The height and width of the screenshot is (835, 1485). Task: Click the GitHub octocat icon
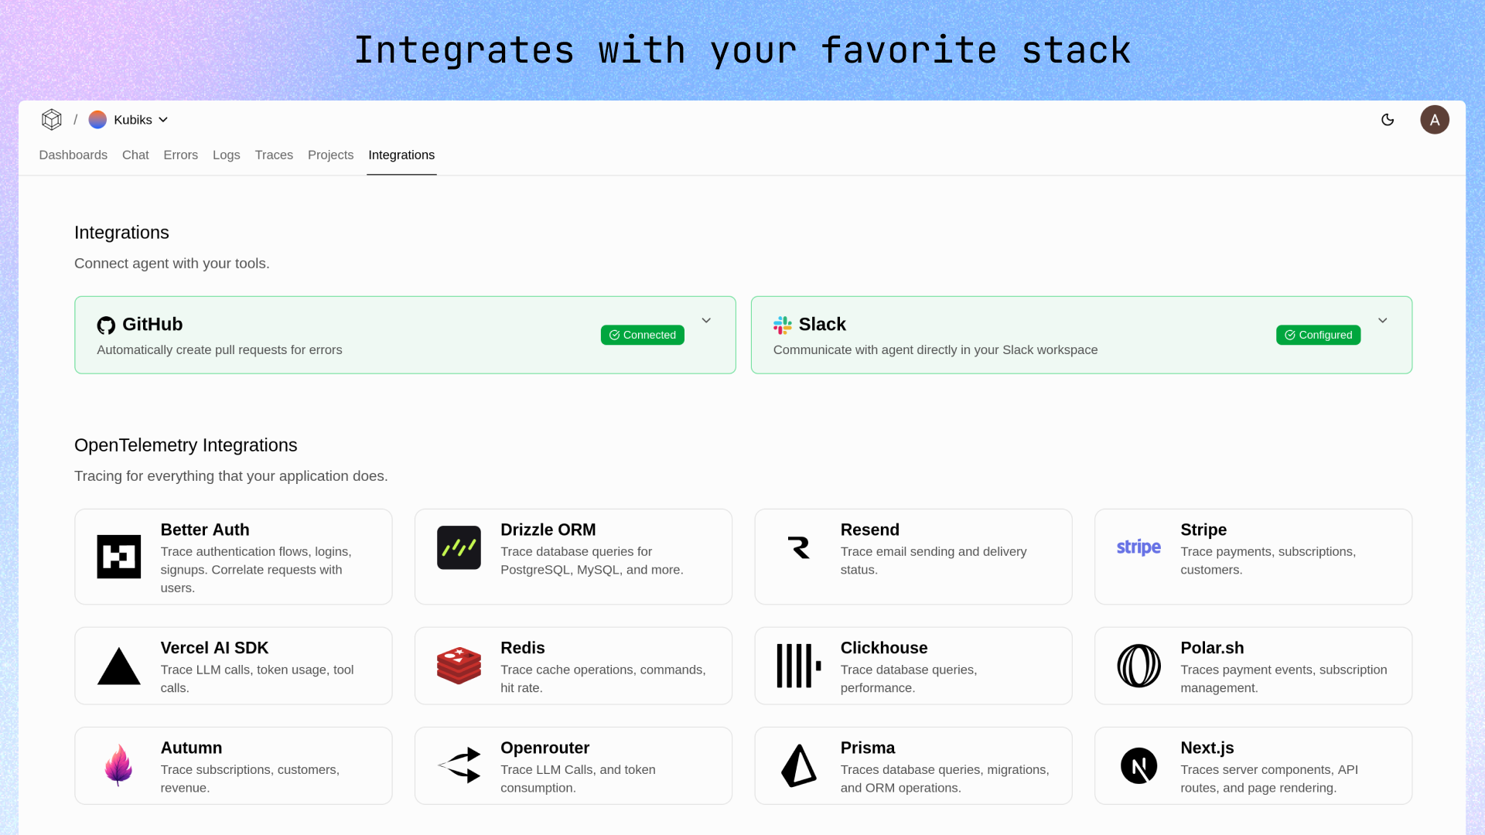pyautogui.click(x=106, y=325)
